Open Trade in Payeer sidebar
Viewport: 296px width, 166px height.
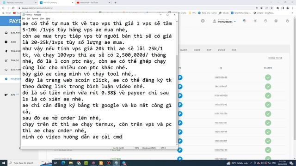(12, 60)
